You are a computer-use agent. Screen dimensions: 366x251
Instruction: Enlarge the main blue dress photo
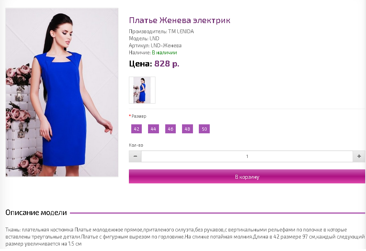tap(62, 92)
